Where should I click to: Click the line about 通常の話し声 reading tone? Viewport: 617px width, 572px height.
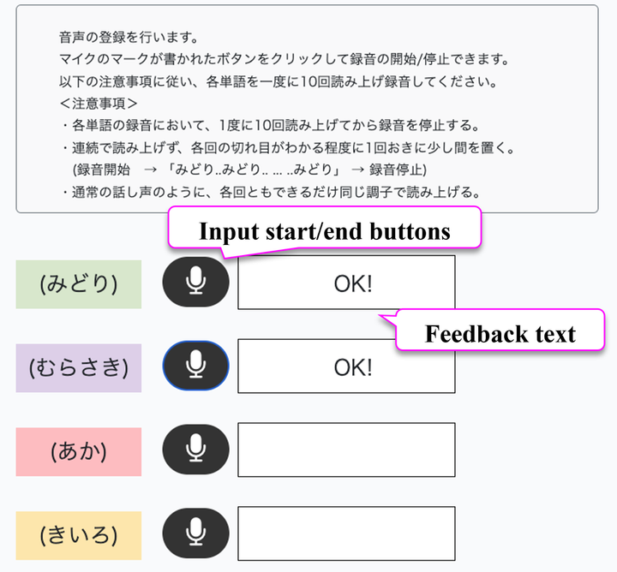pos(271,193)
